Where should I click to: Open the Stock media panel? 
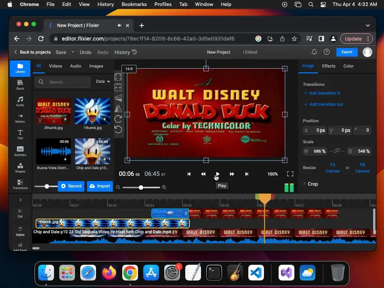pos(20,85)
